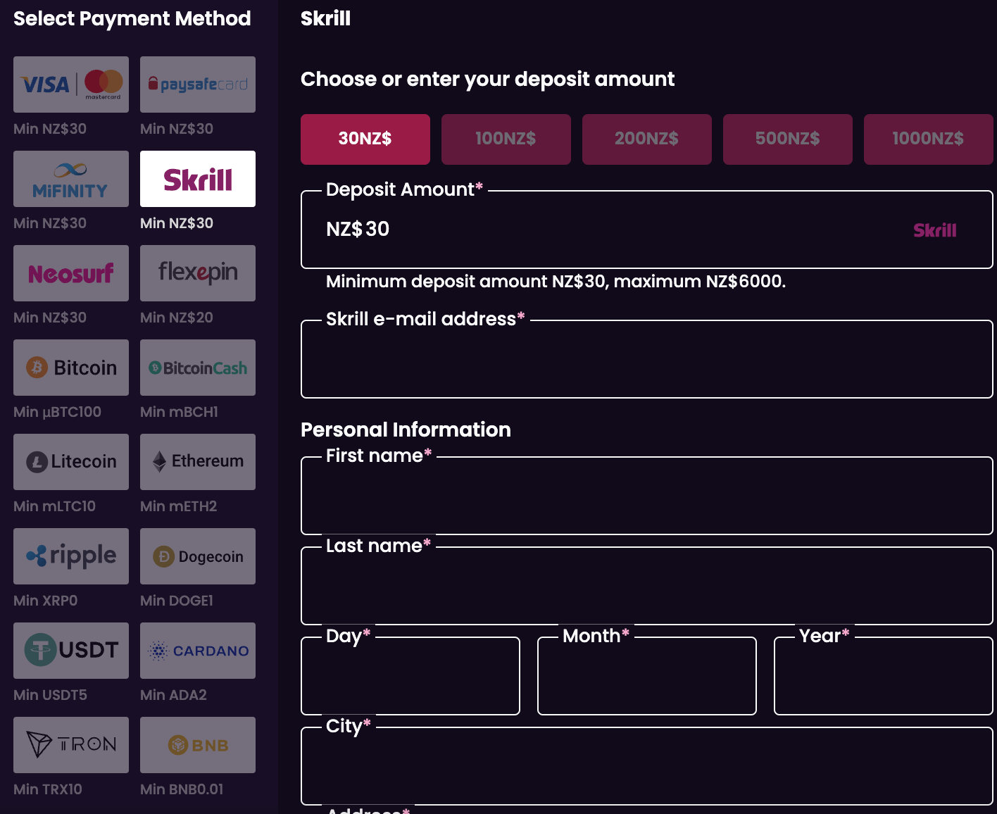Screen dimensions: 997x814
Task: Click into the Last name field
Action: [x=647, y=586]
